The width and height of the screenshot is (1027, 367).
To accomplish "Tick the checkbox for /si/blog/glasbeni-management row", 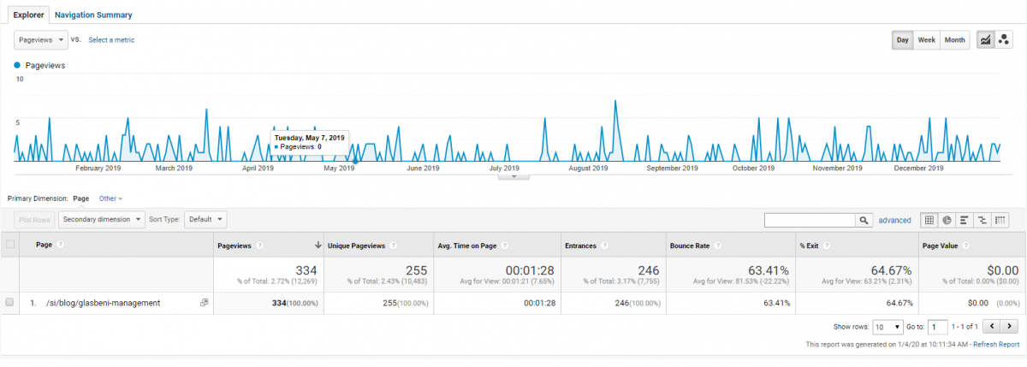I will (x=9, y=303).
